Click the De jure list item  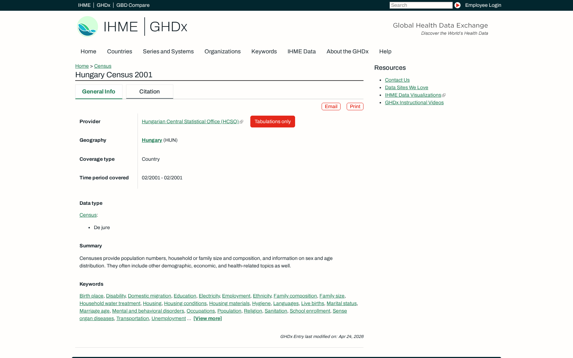point(102,228)
